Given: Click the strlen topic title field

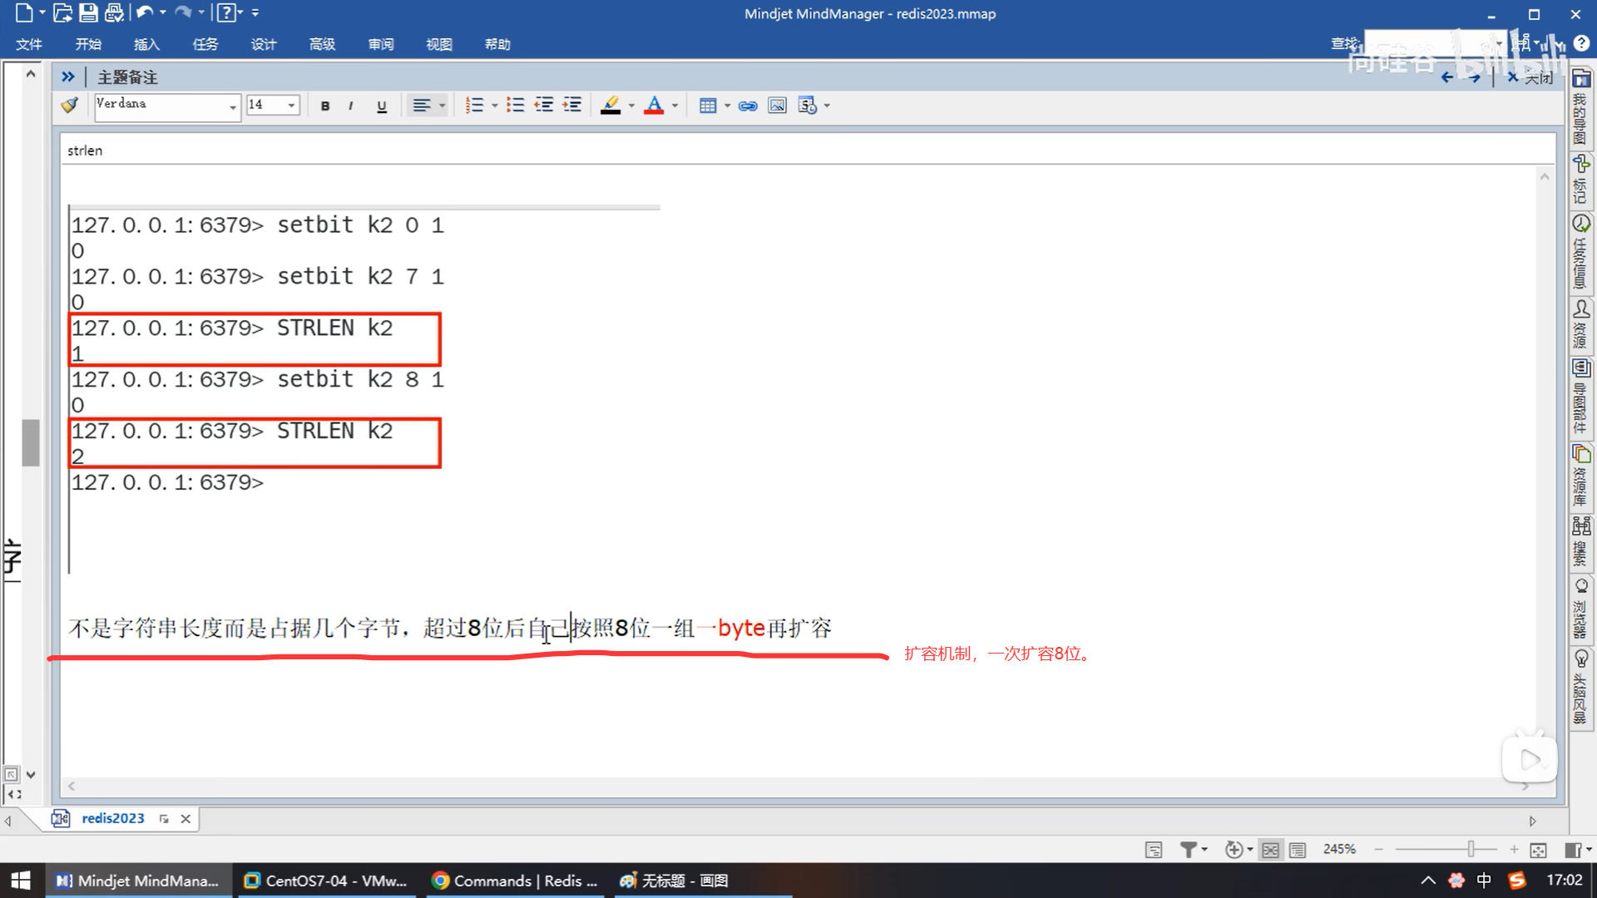Looking at the screenshot, I should [85, 150].
